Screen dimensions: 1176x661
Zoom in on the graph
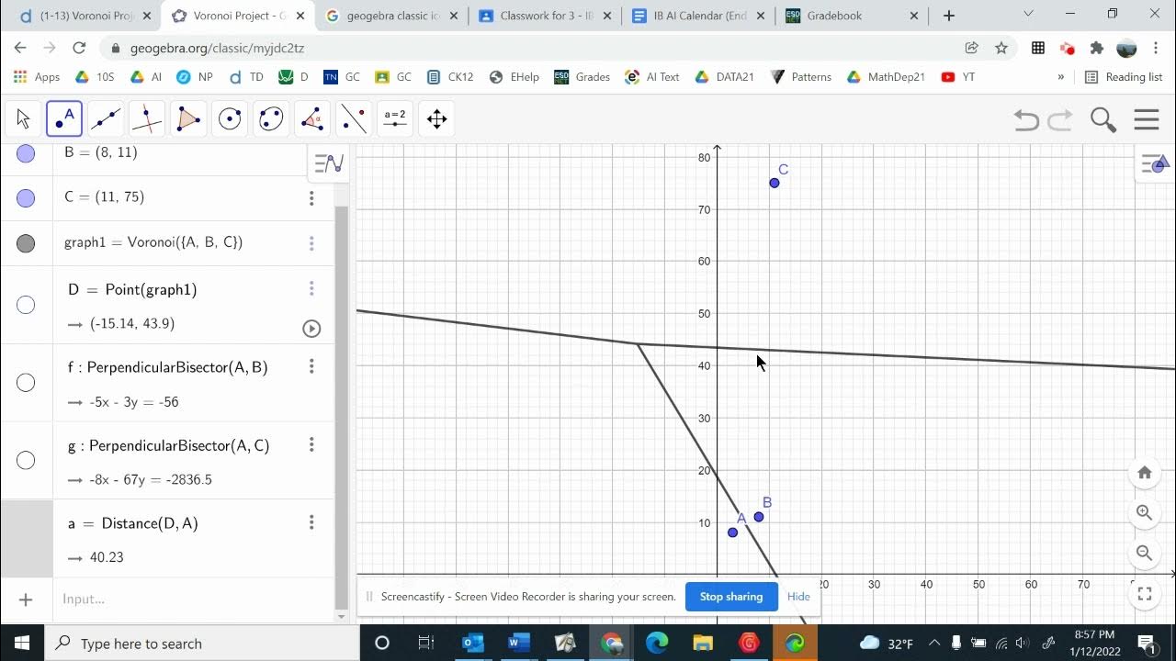pos(1145,513)
